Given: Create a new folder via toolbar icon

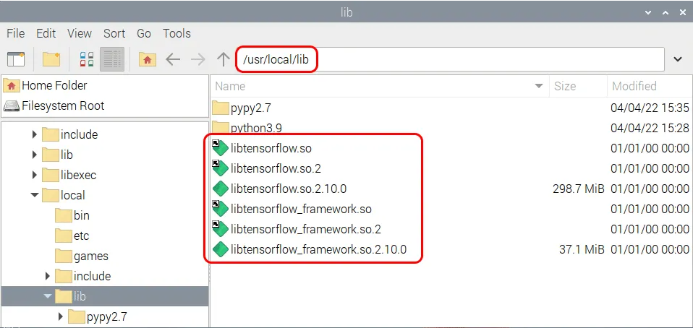Looking at the screenshot, I should (x=51, y=59).
